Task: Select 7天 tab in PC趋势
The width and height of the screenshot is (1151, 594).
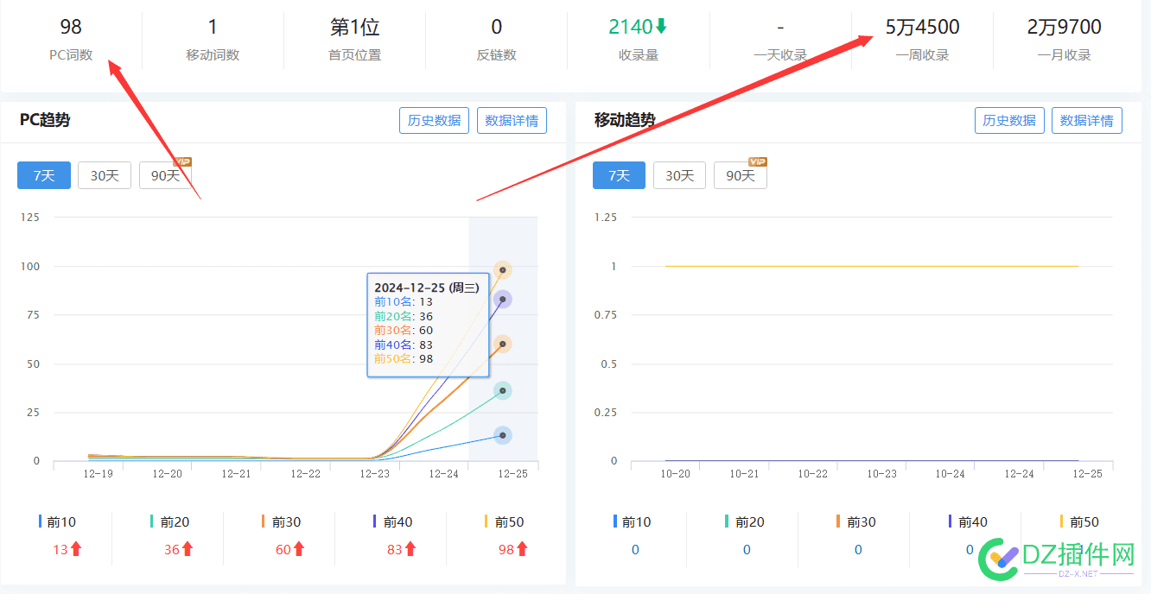Action: (x=44, y=175)
